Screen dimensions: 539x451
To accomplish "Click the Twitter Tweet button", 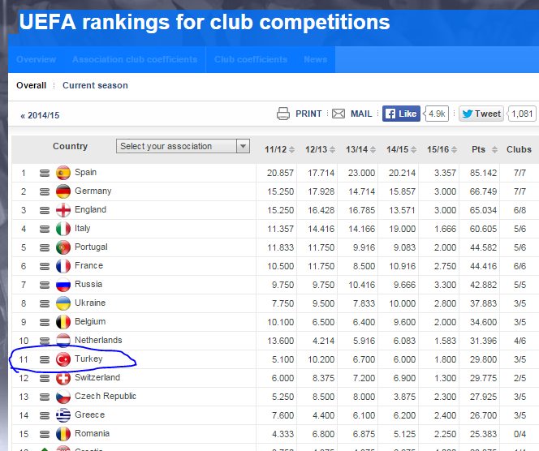I will 481,114.
